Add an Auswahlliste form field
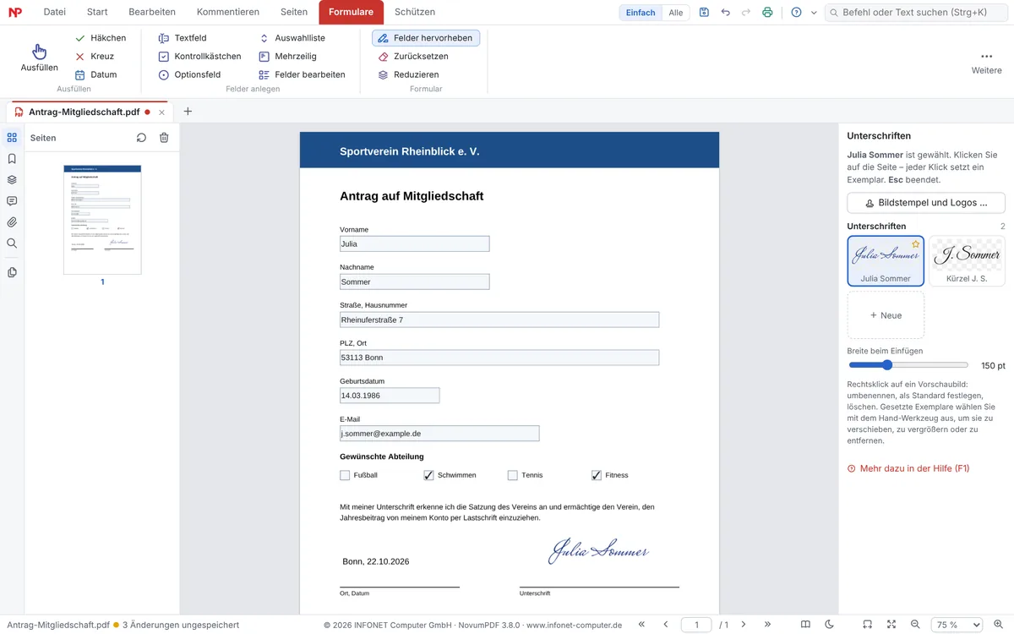Viewport: 1014px width, 634px height. pos(292,38)
